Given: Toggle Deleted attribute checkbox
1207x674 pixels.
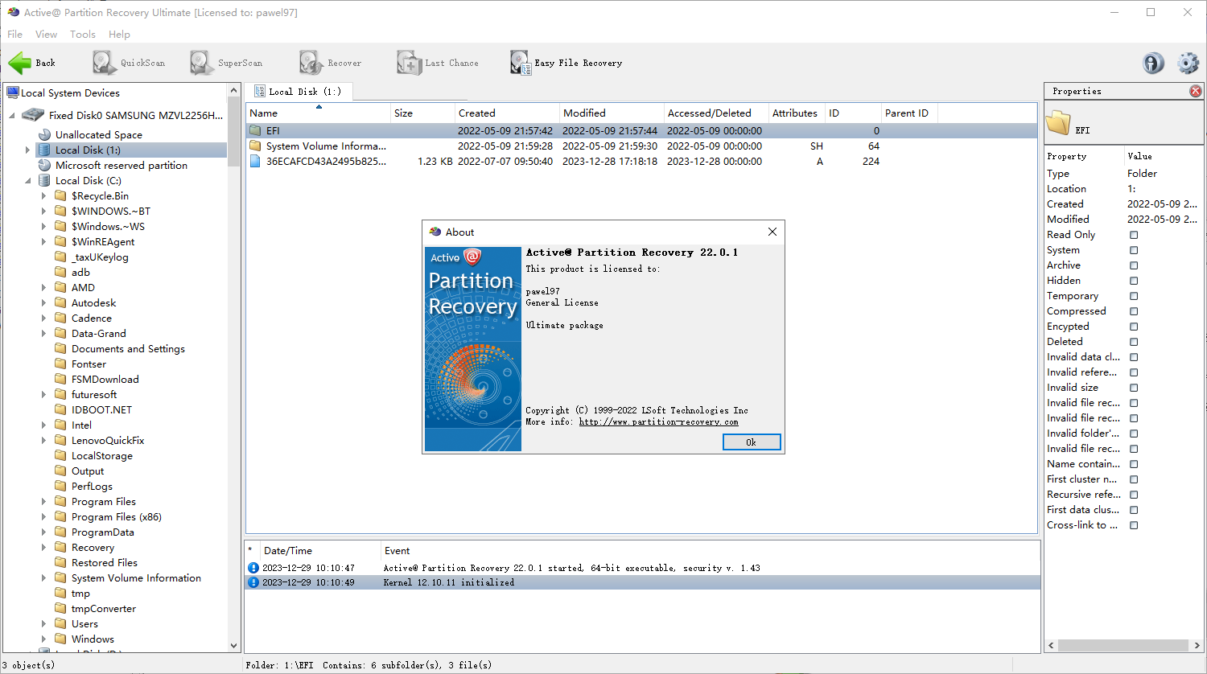Looking at the screenshot, I should pyautogui.click(x=1134, y=342).
